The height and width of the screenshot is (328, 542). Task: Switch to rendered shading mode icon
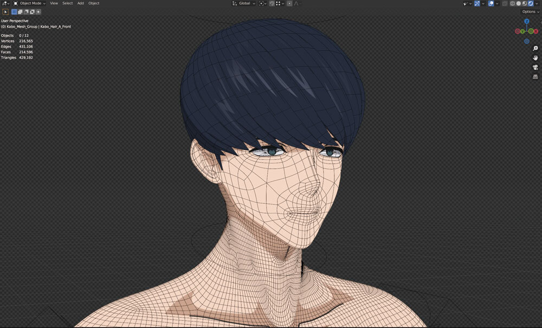530,3
